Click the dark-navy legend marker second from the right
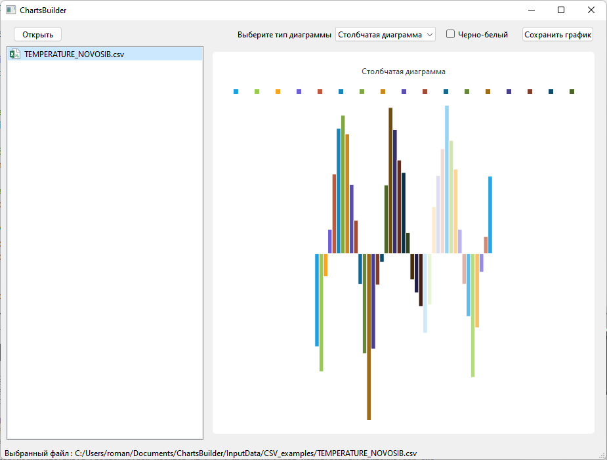Viewport: 607px width, 460px height. click(x=551, y=91)
